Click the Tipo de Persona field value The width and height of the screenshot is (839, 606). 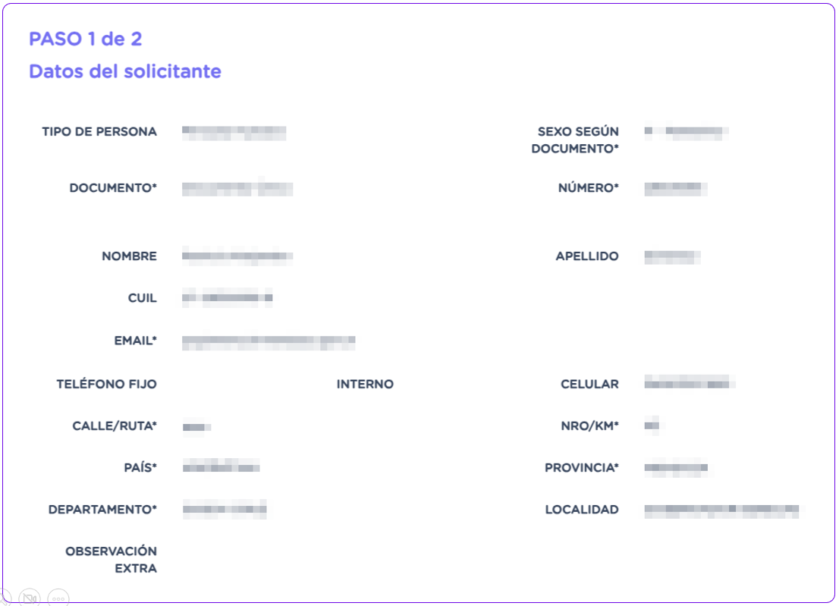[234, 132]
